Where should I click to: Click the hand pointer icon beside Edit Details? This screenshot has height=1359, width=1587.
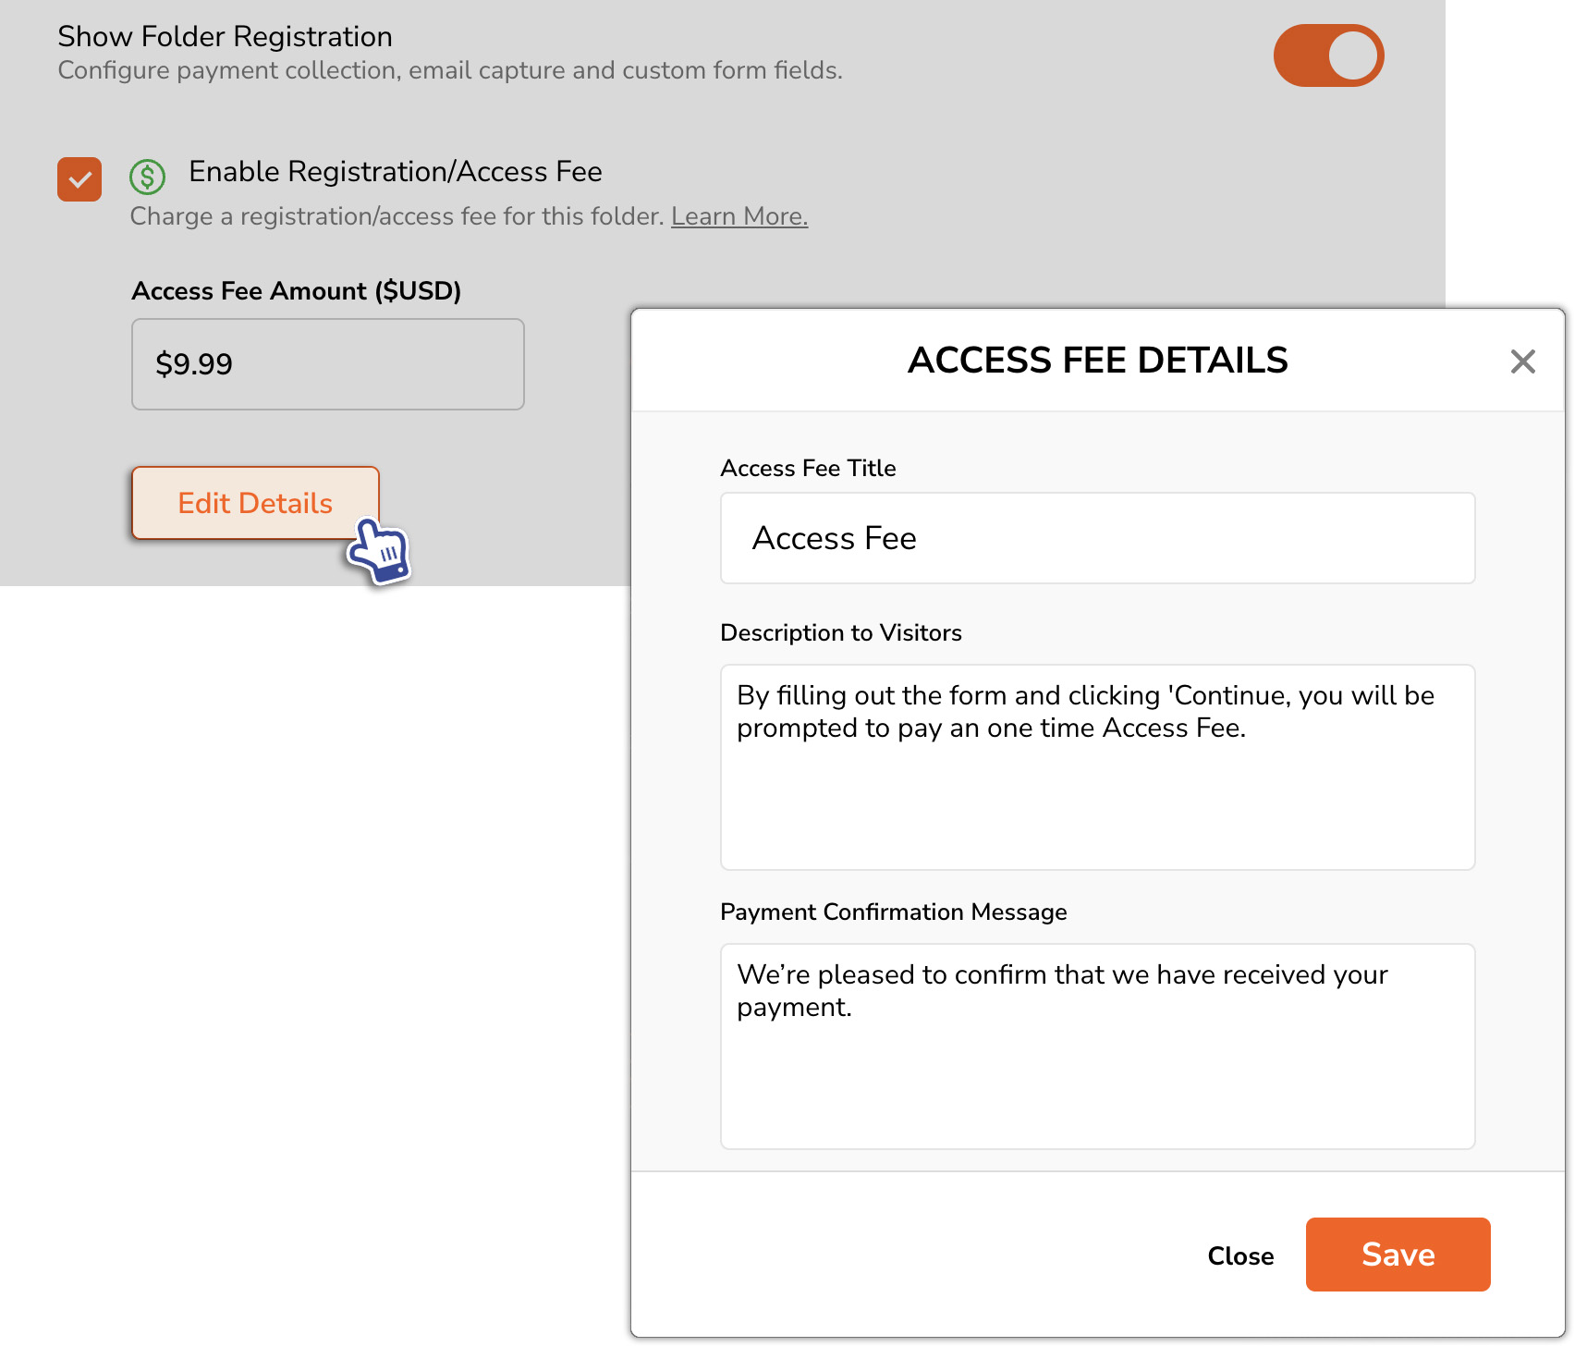click(379, 551)
